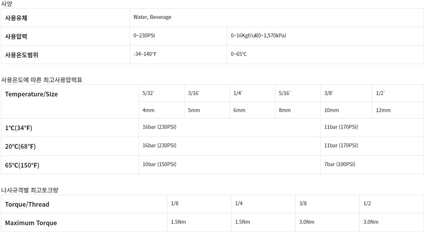Image resolution: width=425 pixels, height=233 pixels.
Task: Click the 사양 section heading
Action: [x=7, y=4]
